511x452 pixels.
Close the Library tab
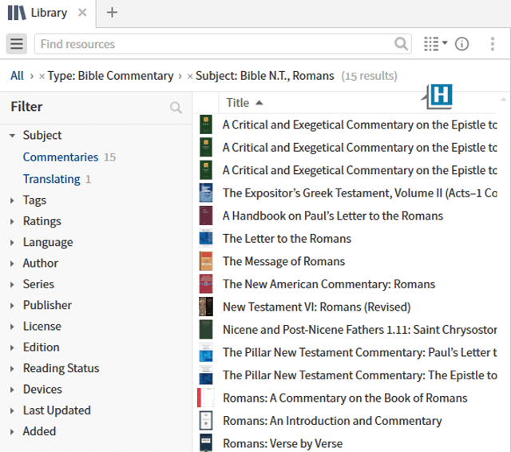82,13
